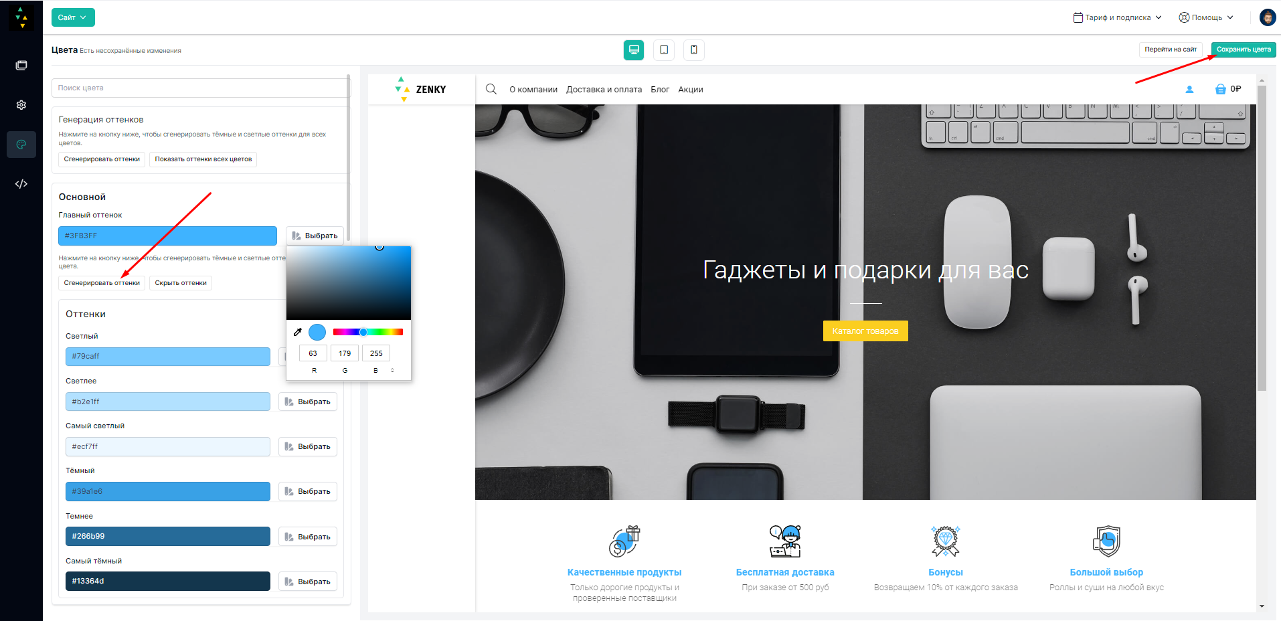
Task: Click the shopping basket icon in preview
Action: click(1220, 89)
